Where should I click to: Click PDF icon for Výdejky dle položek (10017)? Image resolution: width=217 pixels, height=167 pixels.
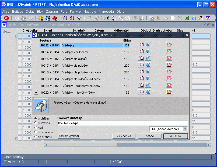tap(169, 65)
